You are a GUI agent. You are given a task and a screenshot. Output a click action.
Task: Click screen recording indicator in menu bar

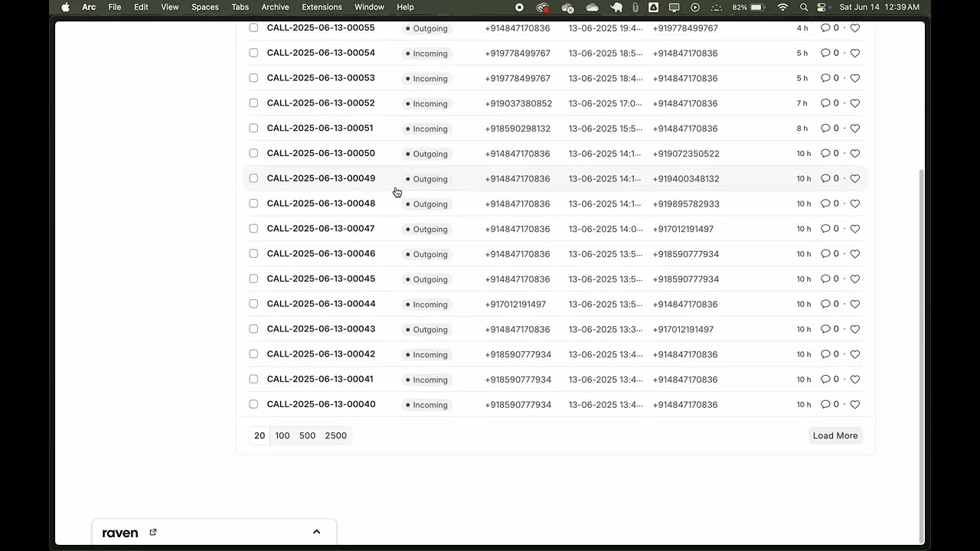click(x=519, y=7)
